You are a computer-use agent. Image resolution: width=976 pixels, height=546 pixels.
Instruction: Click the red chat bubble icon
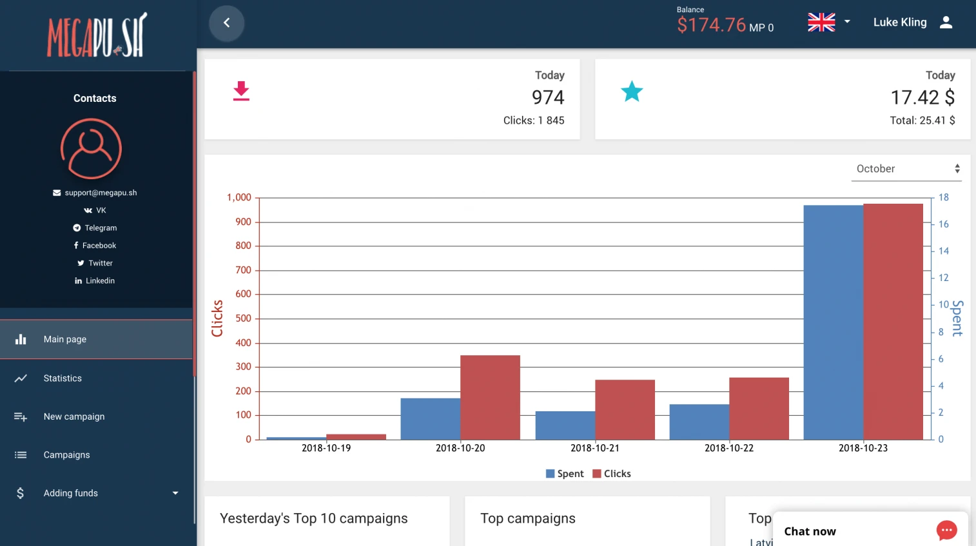pyautogui.click(x=946, y=531)
